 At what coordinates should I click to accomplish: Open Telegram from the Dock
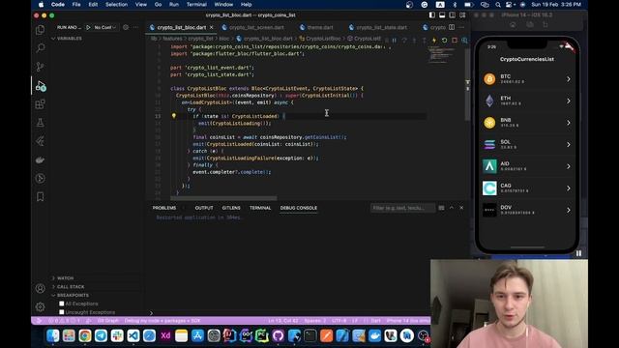pos(101,335)
